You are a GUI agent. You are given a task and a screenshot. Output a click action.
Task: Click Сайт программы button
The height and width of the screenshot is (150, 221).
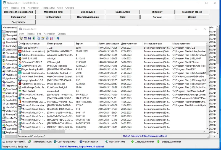[x=65, y=142]
